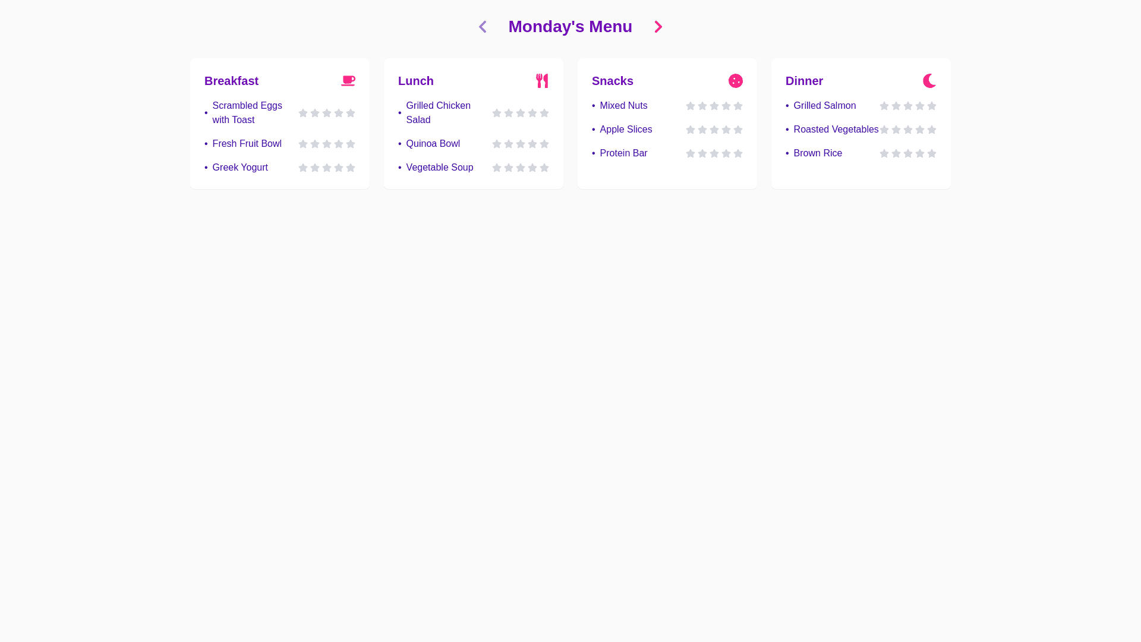Click the Snacks cookie icon

735,81
